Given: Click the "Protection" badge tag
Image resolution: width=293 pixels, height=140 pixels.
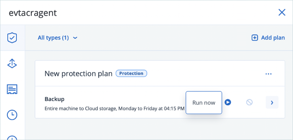Looking at the screenshot, I should pos(131,74).
